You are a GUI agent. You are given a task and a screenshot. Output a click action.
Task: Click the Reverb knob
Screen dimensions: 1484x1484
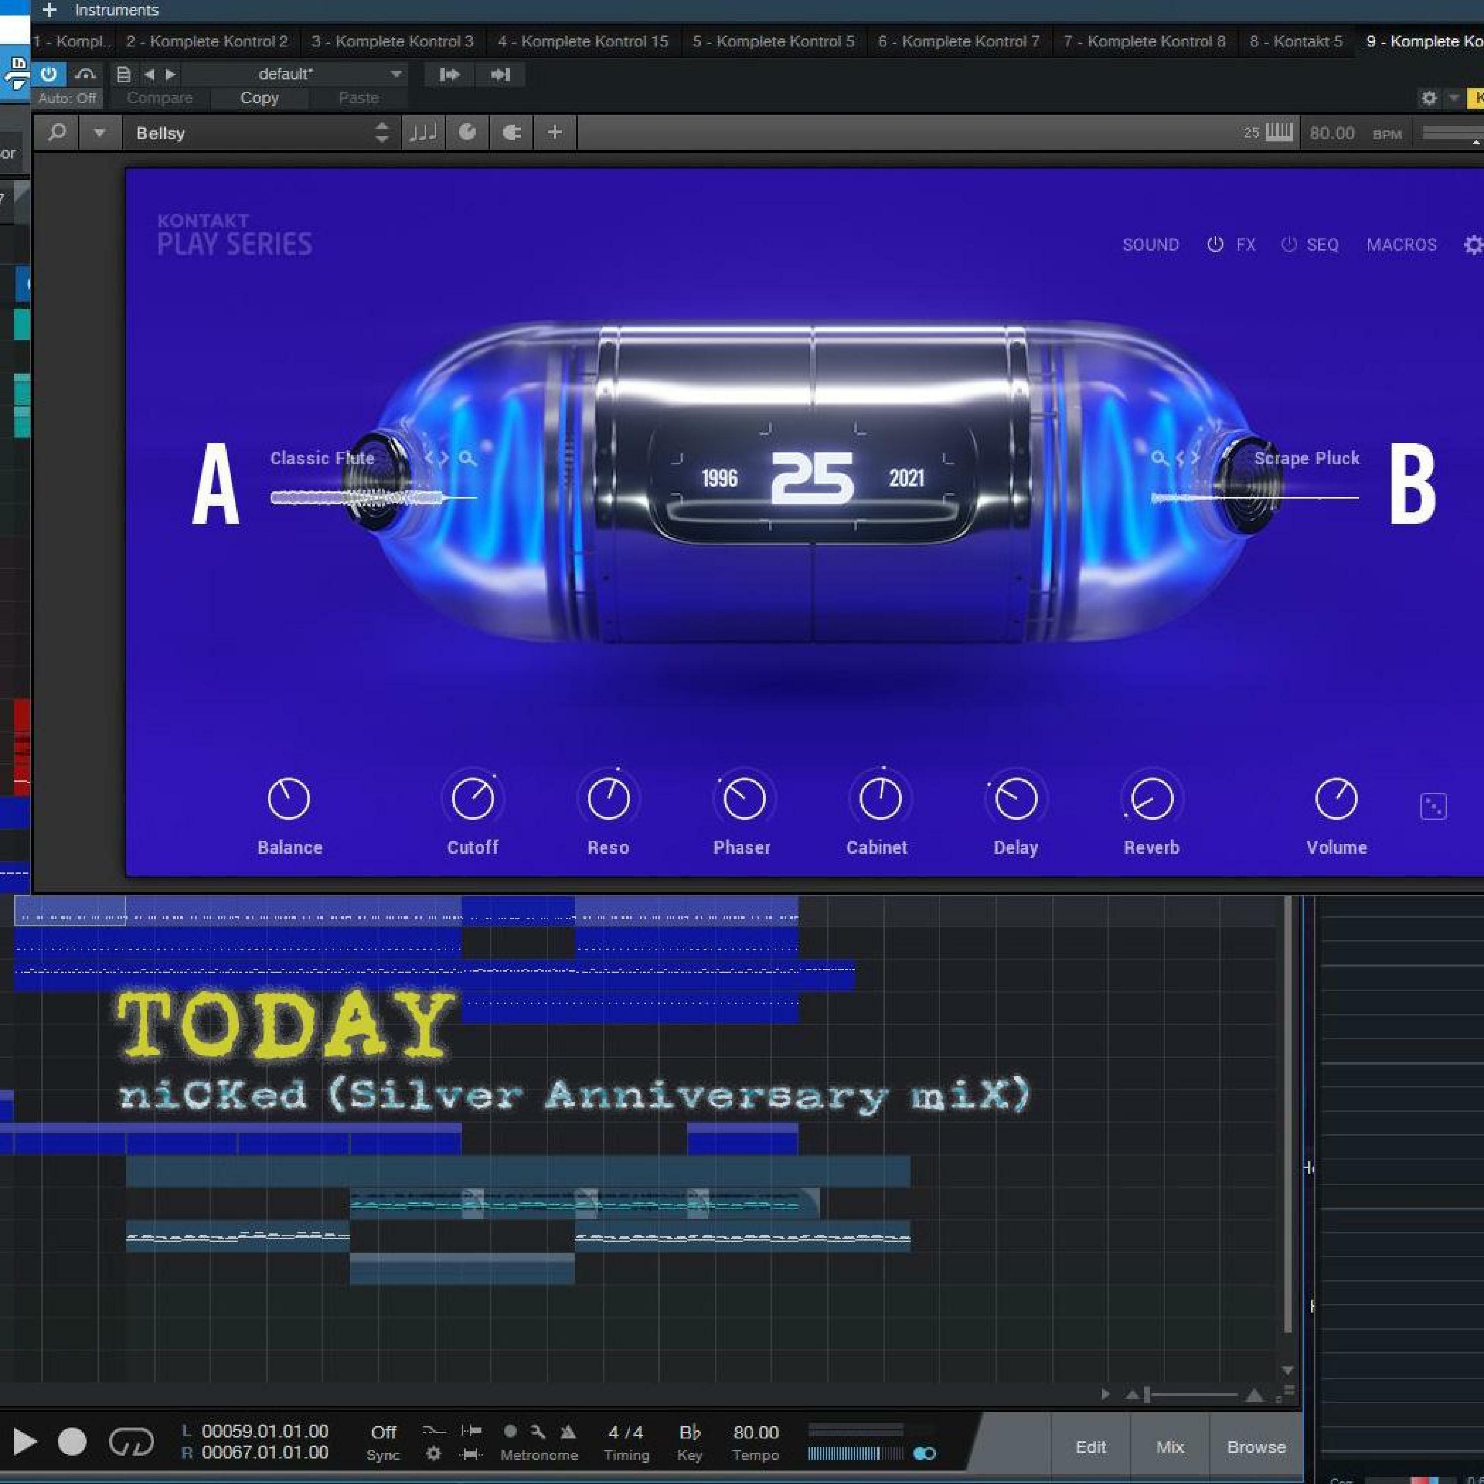pyautogui.click(x=1152, y=799)
